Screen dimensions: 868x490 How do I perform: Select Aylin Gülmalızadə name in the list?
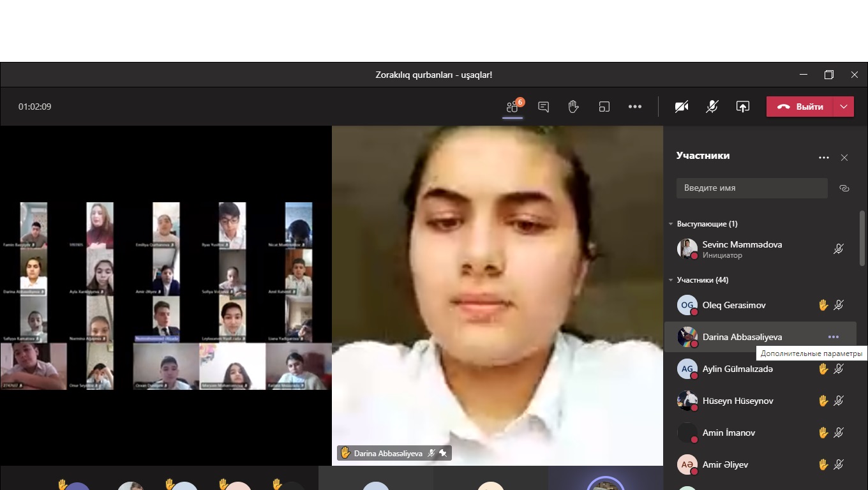tap(738, 369)
